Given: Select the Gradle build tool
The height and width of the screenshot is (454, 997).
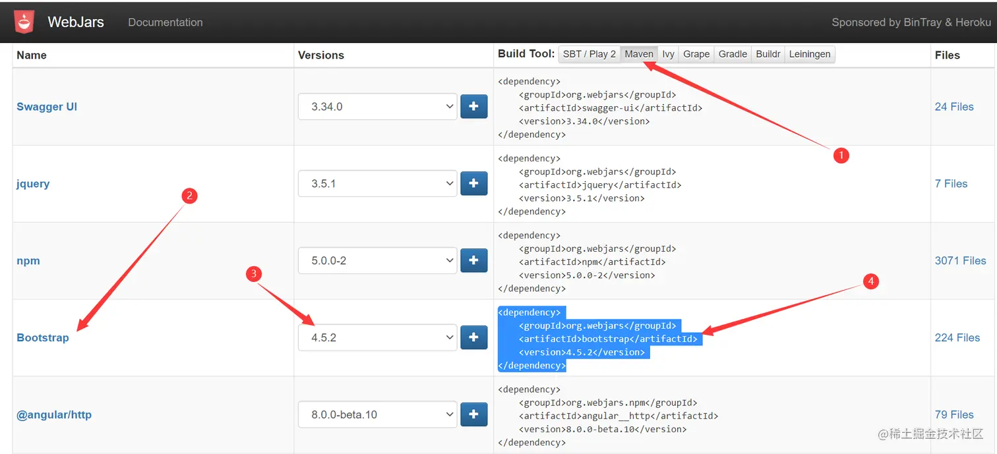Looking at the screenshot, I should 733,54.
